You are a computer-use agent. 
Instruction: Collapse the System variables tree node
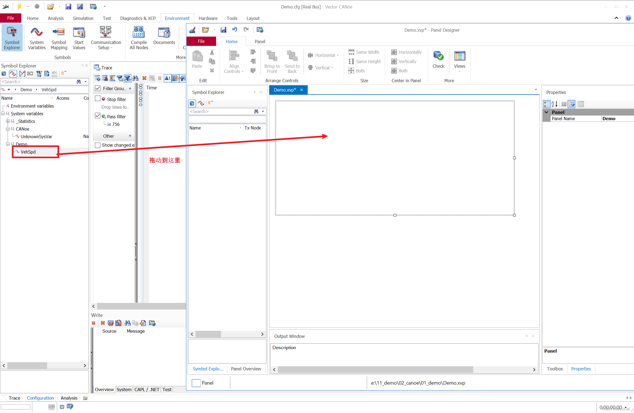(3, 114)
